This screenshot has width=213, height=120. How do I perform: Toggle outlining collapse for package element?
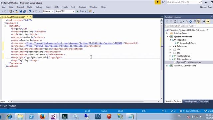[x=5, y=23]
